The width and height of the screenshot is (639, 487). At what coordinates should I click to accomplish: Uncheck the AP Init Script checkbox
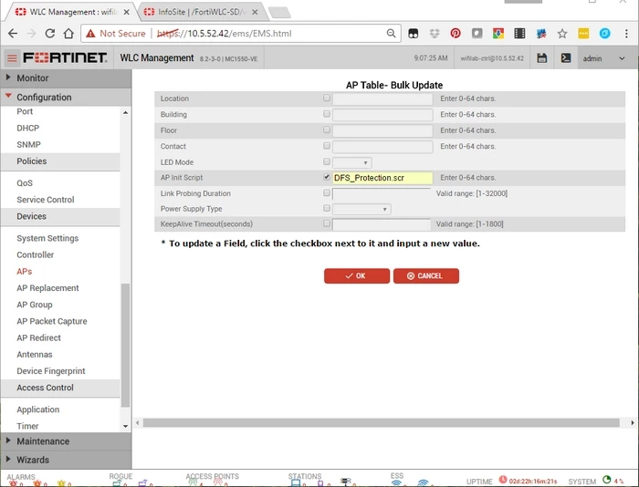pos(327,177)
